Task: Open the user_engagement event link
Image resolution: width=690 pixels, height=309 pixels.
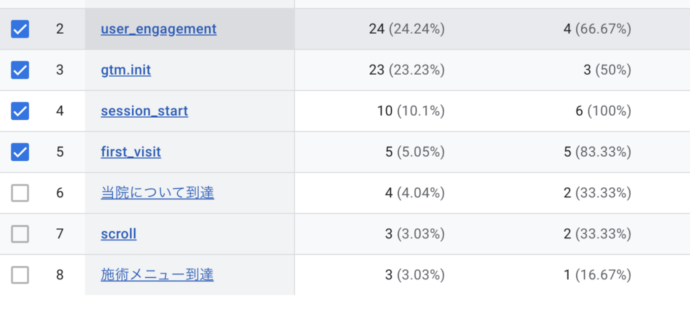Action: click(158, 29)
